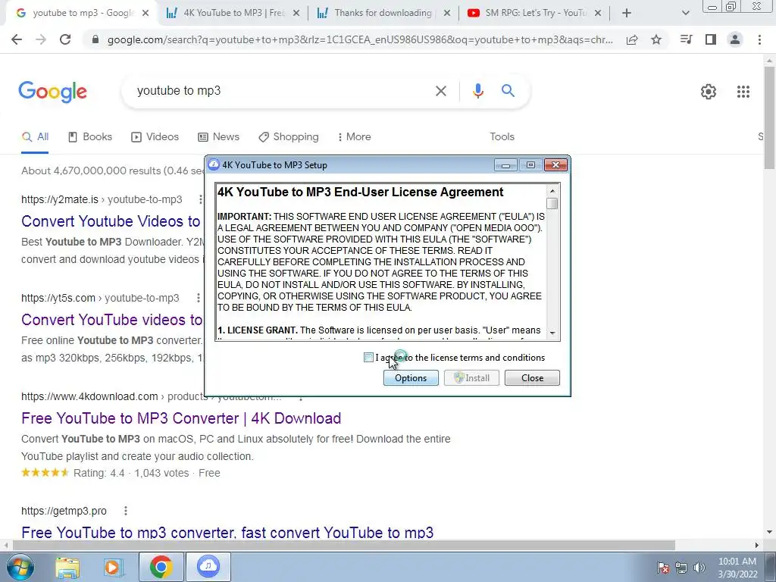Expand the More search filters menu
Viewport: 776px width, 582px height.
tap(354, 137)
